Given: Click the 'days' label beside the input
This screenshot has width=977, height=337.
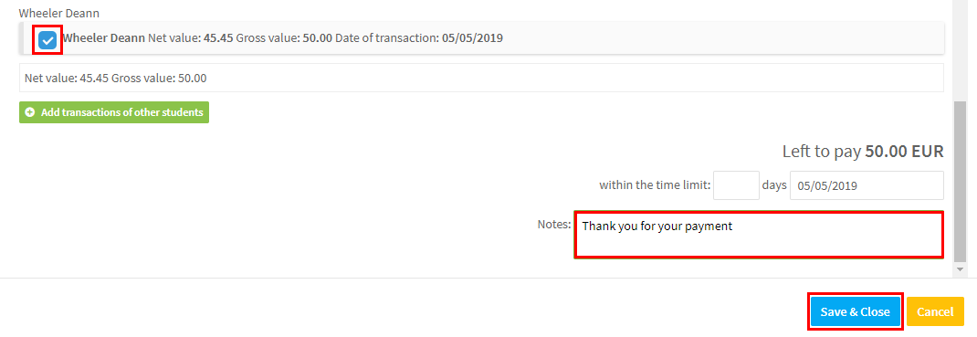Looking at the screenshot, I should pos(774,185).
